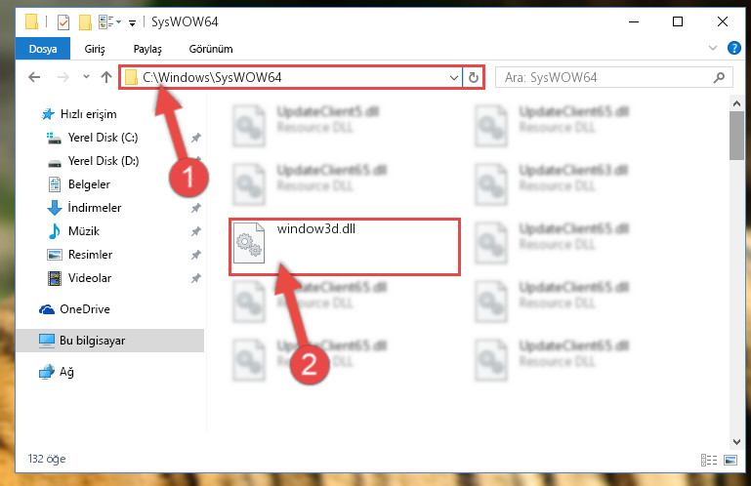This screenshot has width=751, height=486.
Task: Switch to Large icons view in status bar
Action: [730, 461]
